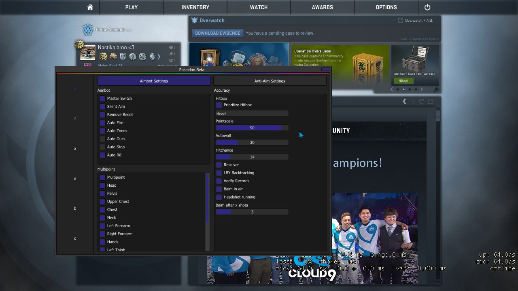Image resolution: width=518 pixels, height=291 pixels.
Task: Open the INVENTORY menu
Action: [195, 7]
